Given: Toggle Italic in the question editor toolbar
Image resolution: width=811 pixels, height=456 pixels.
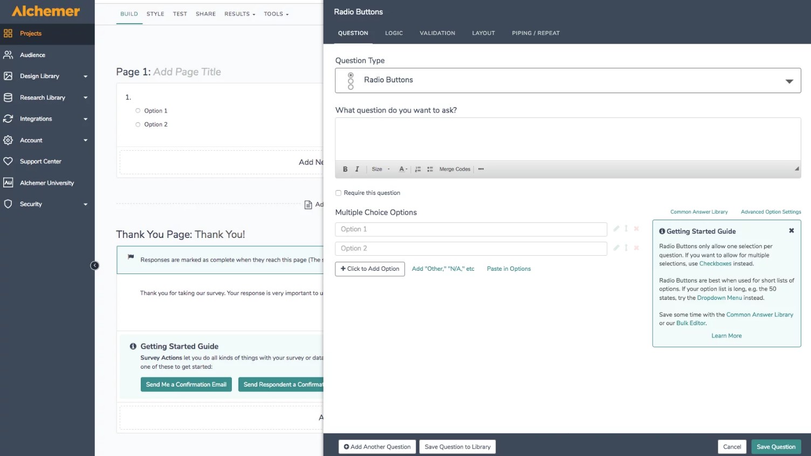Looking at the screenshot, I should tap(357, 169).
